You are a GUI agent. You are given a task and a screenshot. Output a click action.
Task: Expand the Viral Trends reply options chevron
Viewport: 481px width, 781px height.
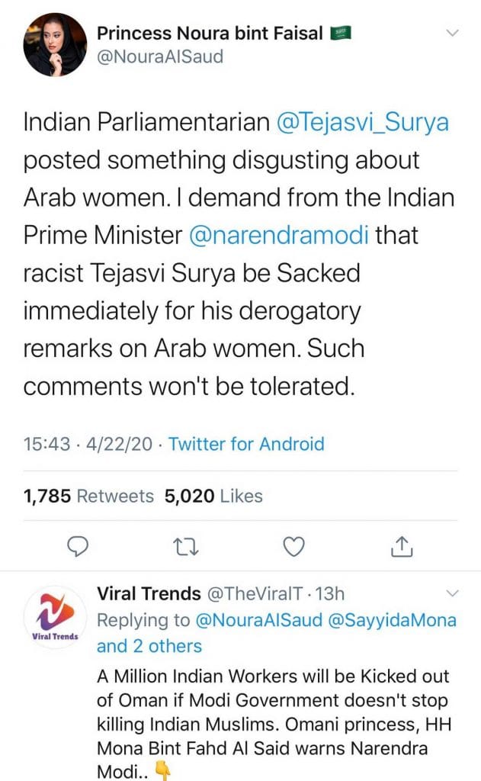point(452,593)
